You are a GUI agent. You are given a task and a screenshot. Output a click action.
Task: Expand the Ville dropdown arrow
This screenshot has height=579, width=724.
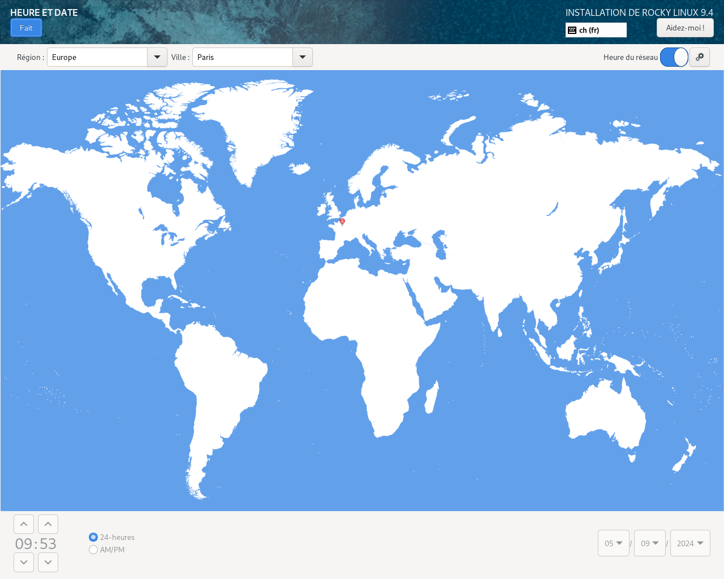point(303,57)
